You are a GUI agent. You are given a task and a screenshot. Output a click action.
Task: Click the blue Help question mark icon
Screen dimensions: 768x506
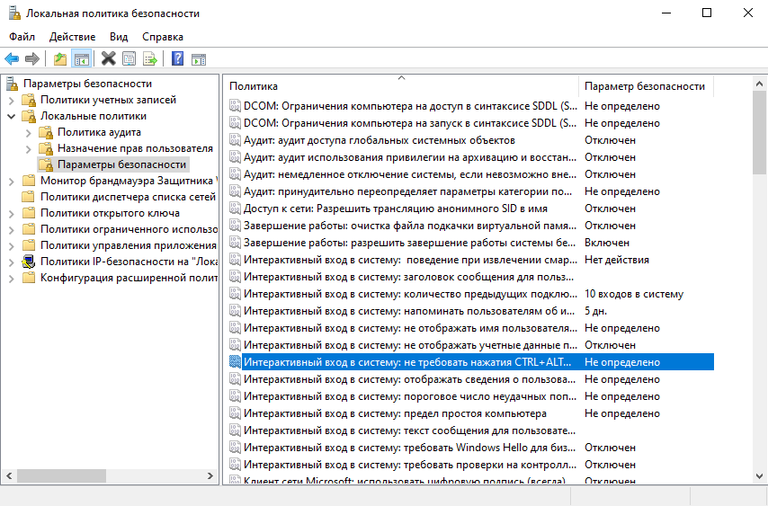click(177, 59)
